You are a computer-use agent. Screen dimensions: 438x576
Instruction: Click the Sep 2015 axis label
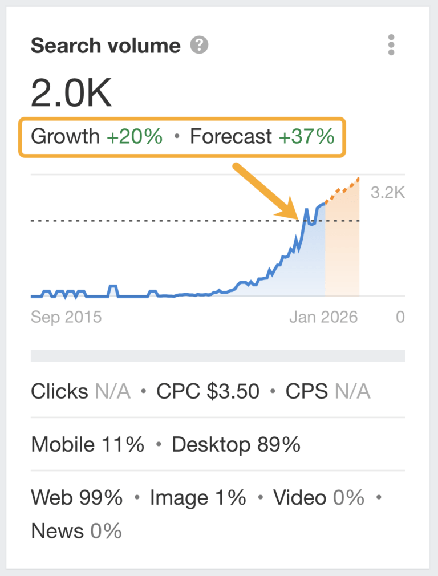point(66,317)
